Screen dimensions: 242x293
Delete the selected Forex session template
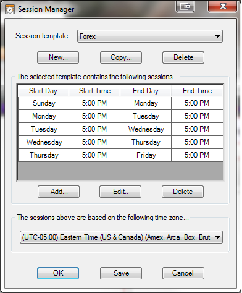click(x=183, y=57)
